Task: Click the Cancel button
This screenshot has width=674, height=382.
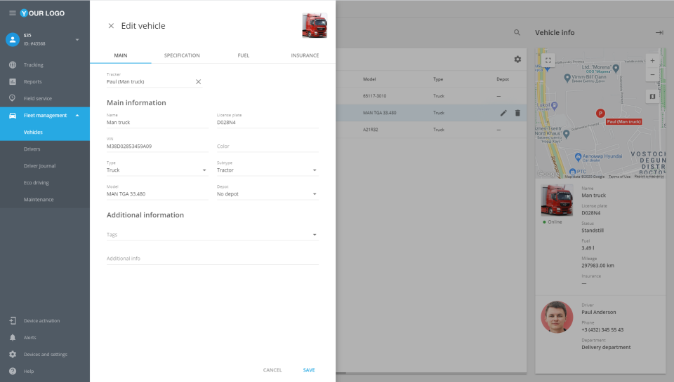Action: (x=272, y=370)
